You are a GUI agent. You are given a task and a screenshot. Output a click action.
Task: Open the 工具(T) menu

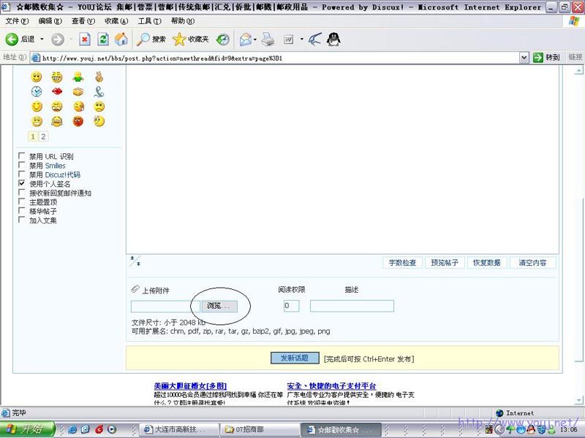pos(149,21)
